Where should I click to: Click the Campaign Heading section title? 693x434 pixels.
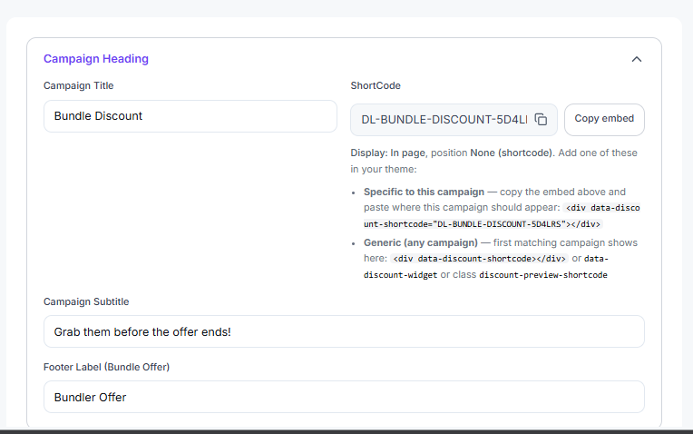click(96, 59)
